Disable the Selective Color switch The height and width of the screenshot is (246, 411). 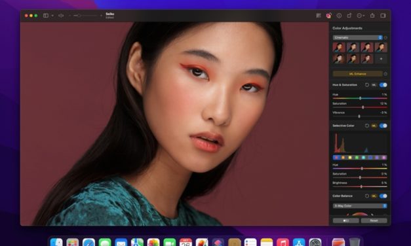click(383, 126)
